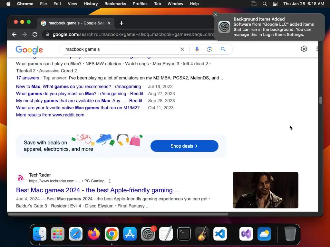
Task: Open the View menu
Action: (73, 4)
